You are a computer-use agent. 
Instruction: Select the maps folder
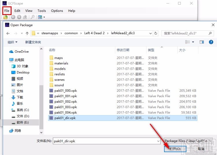[x=123, y=58]
